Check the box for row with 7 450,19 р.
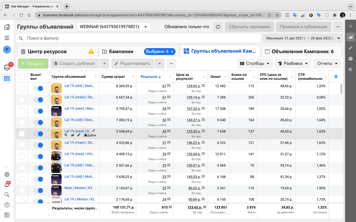 22,122
